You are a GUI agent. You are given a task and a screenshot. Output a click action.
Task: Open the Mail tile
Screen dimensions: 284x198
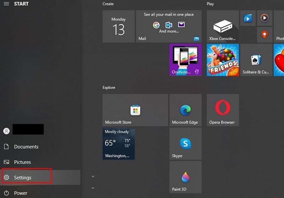(x=169, y=26)
